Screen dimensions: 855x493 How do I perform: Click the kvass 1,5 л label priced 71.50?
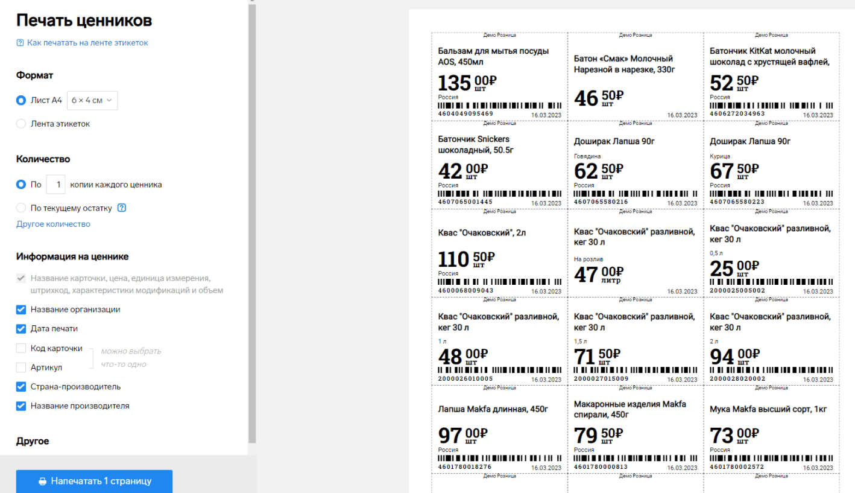[x=636, y=340]
